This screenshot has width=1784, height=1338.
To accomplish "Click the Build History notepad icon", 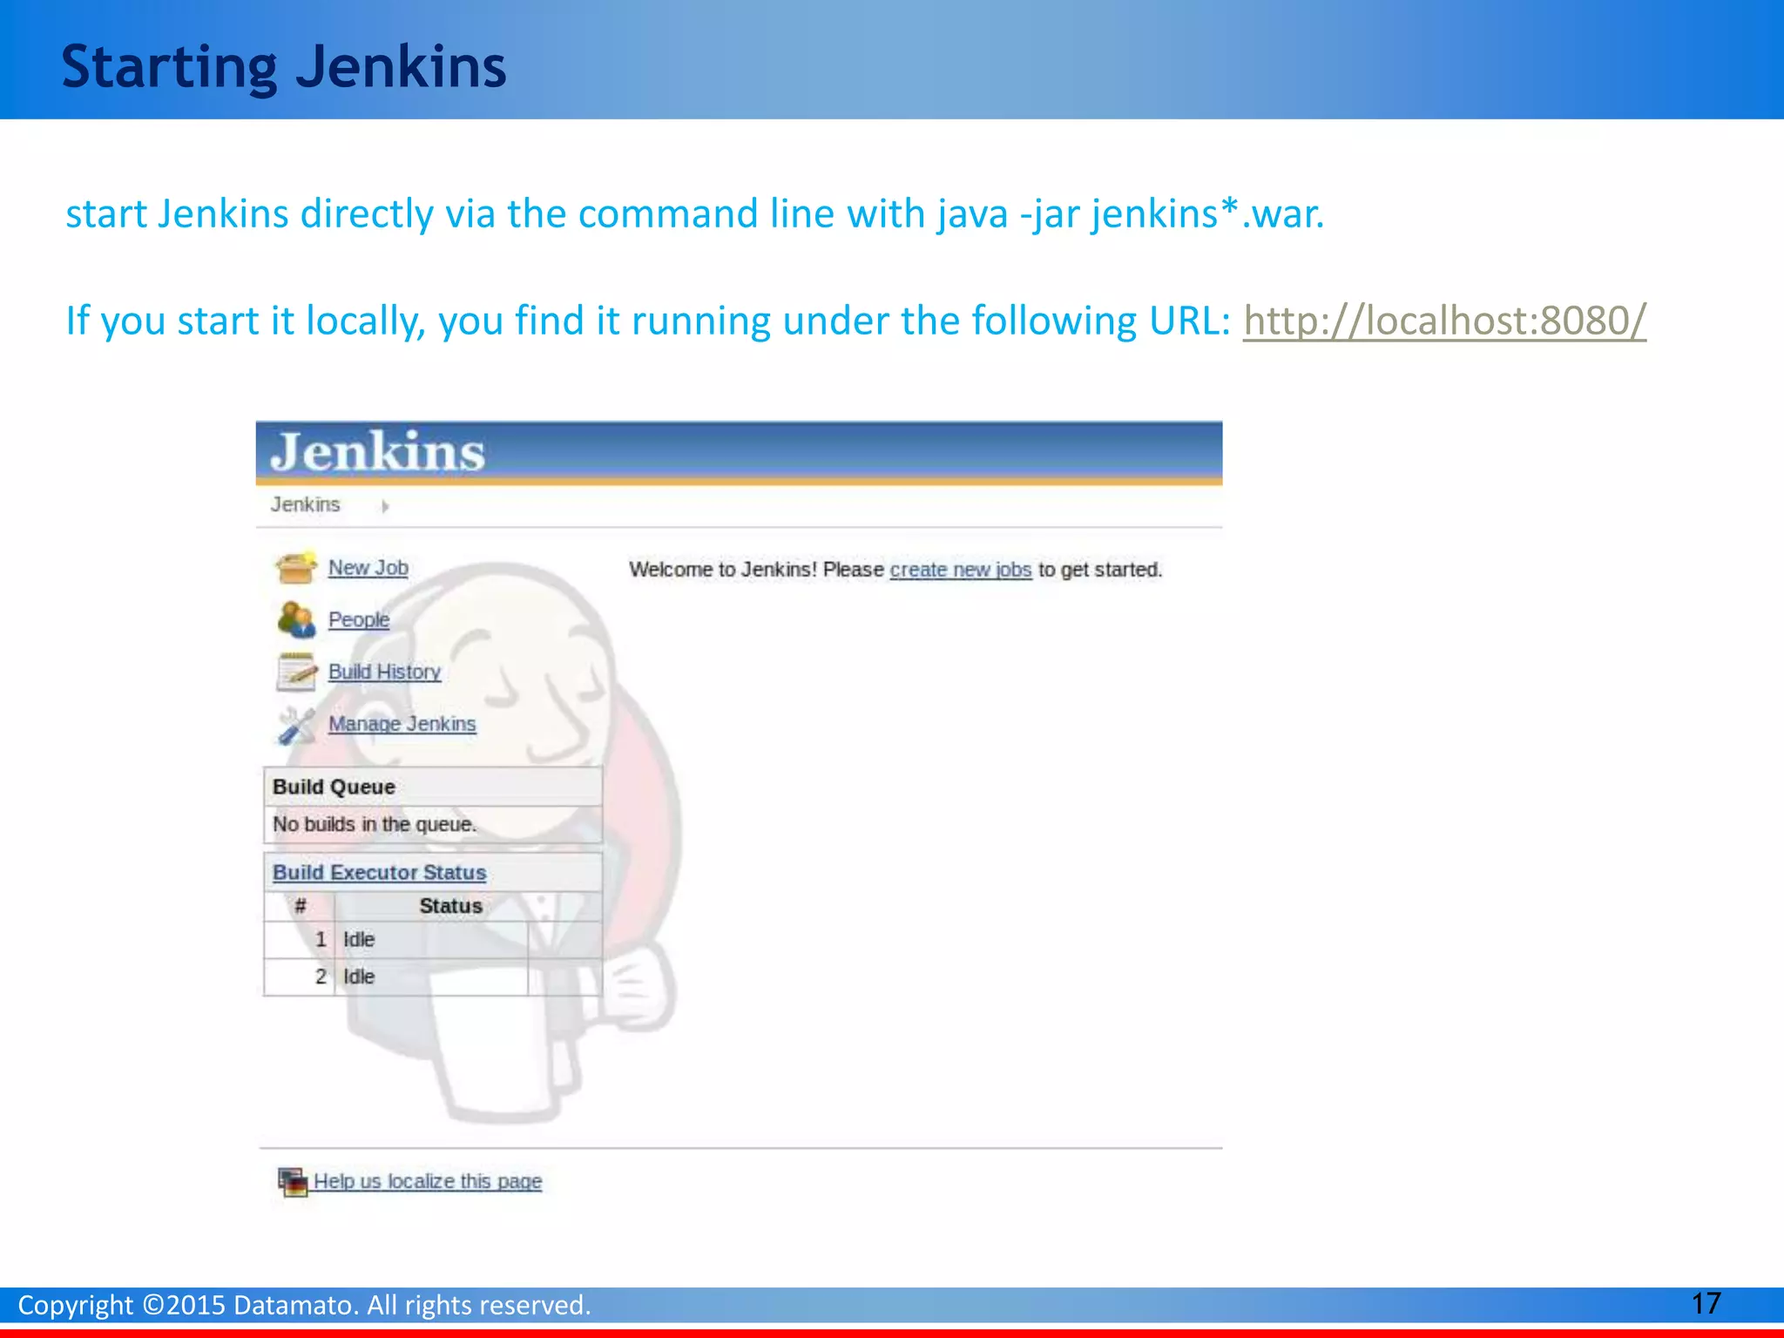I will [296, 672].
